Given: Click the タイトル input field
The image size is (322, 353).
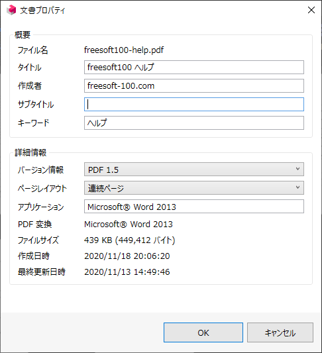Looking at the screenshot, I should pos(194,67).
